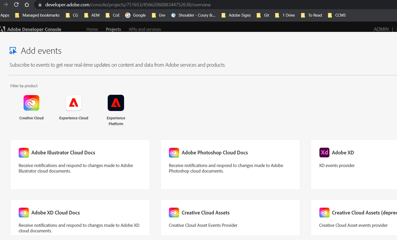Open the Adobe Signs bookmarks folder
The height and width of the screenshot is (240, 397).
236,15
